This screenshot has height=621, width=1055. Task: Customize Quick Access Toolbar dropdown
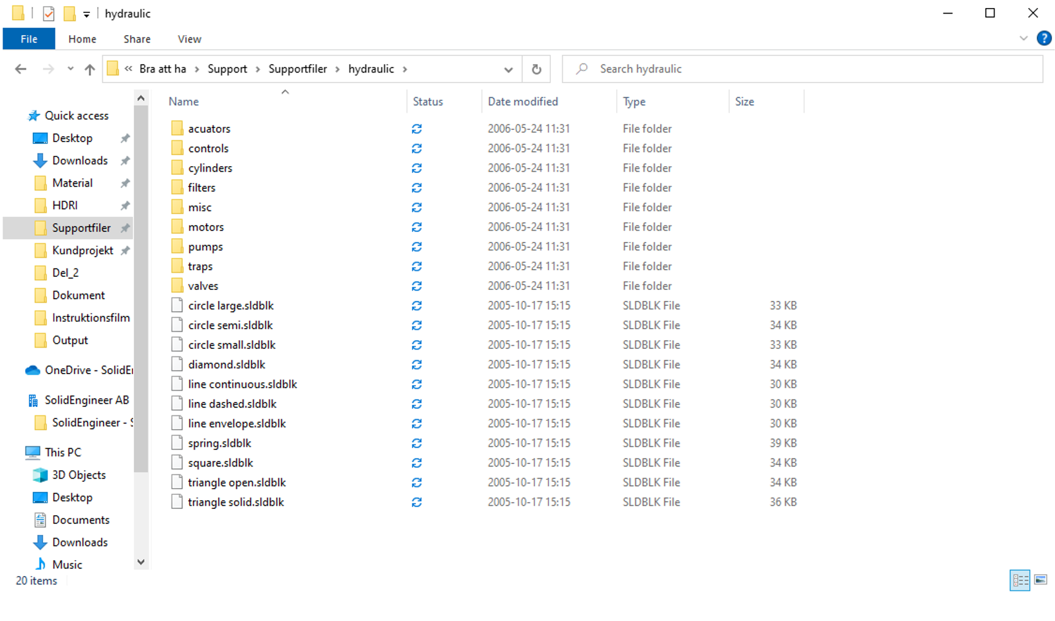pos(86,14)
